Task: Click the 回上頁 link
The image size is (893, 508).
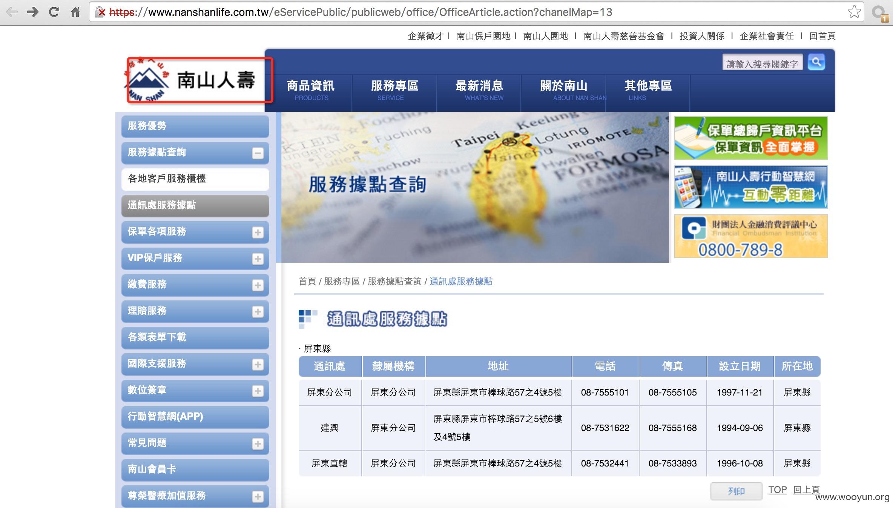Action: [x=806, y=490]
